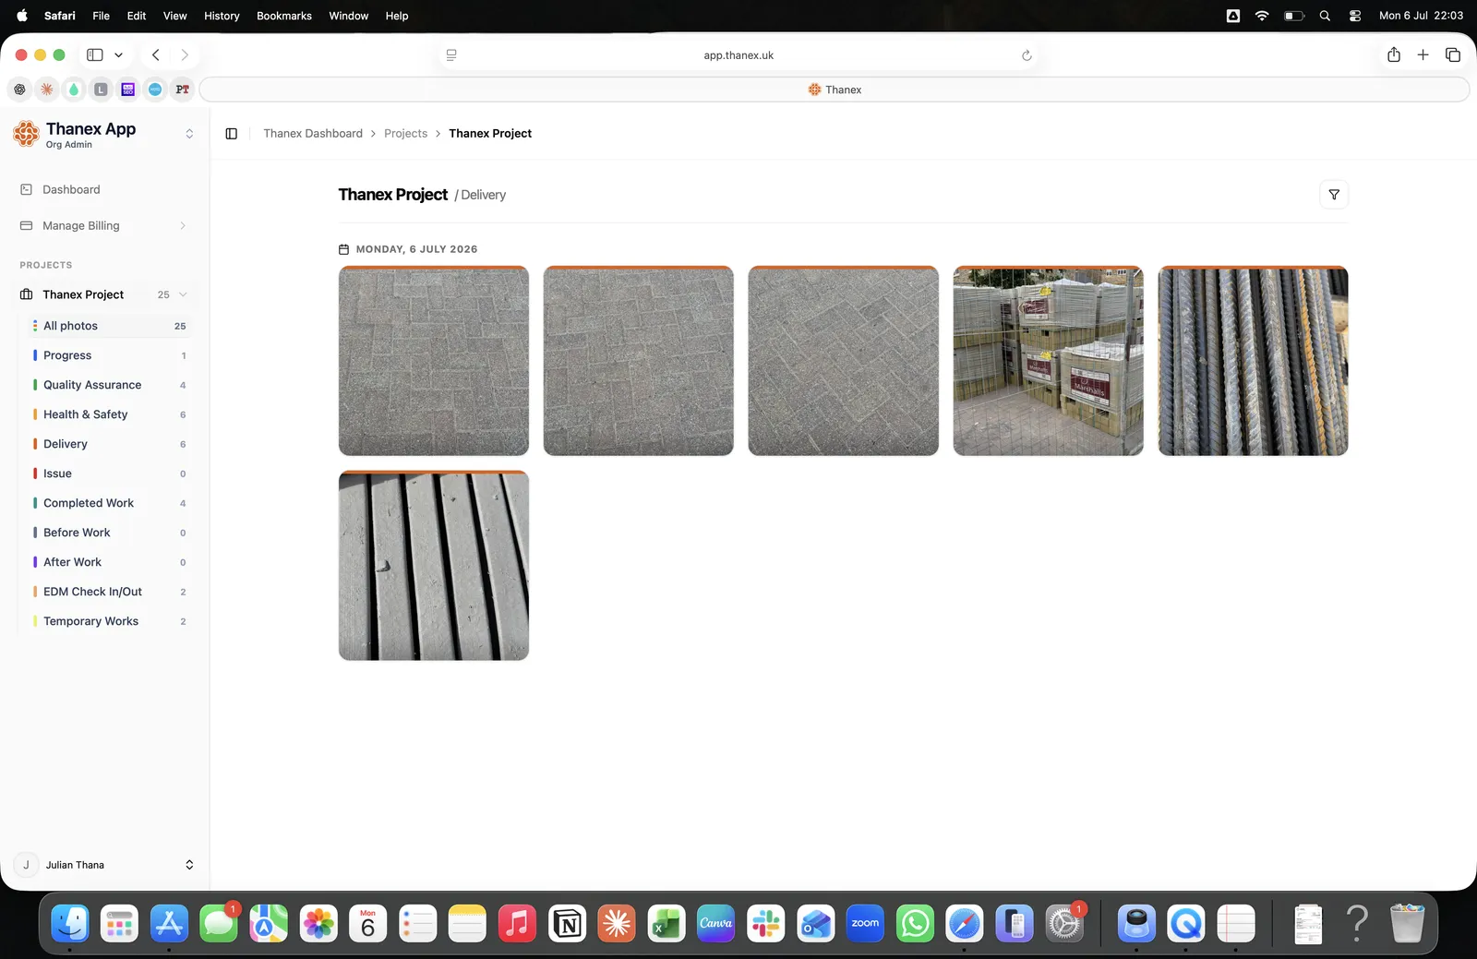Open the grey concrete planks photo
This screenshot has width=1477, height=959.
click(x=434, y=566)
